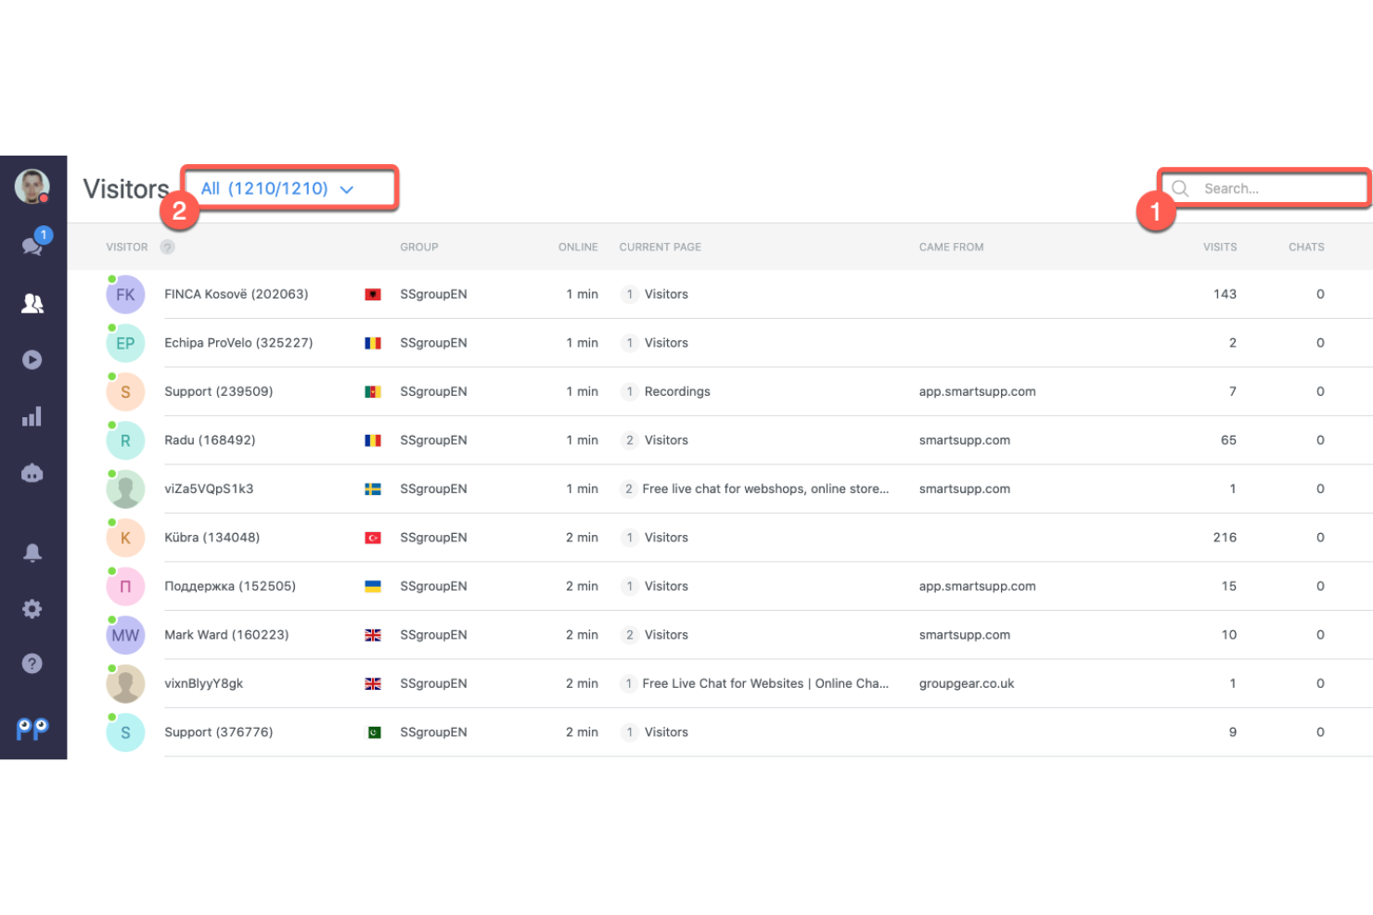Select visitor FINCA Kosovë (202063)
1373x915 pixels.
click(x=237, y=294)
